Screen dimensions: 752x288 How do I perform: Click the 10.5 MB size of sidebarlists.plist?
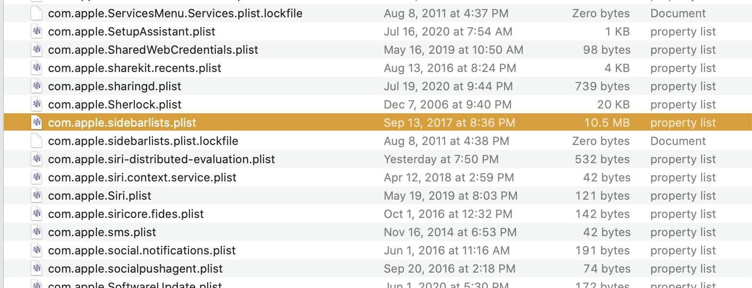(607, 123)
